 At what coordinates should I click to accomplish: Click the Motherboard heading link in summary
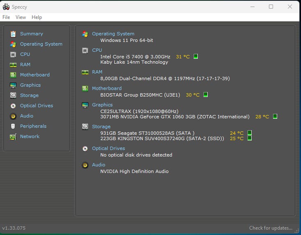107,88
